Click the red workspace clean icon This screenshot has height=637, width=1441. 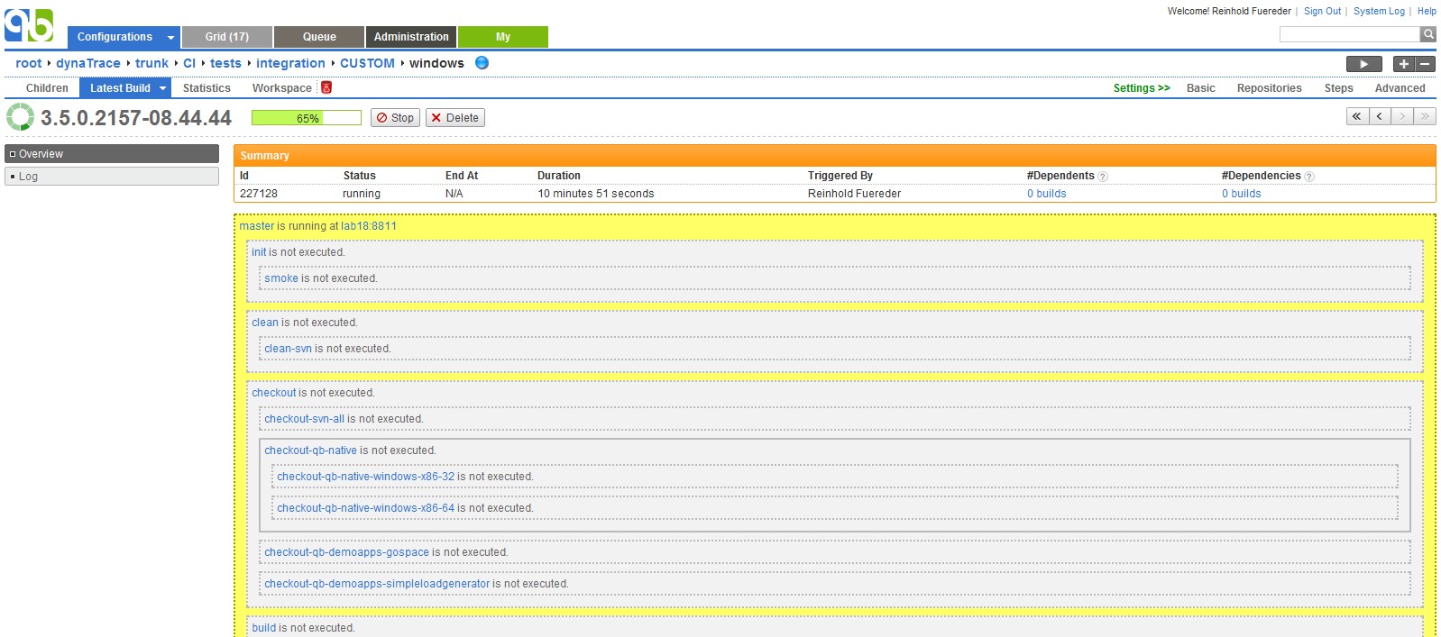tap(326, 88)
